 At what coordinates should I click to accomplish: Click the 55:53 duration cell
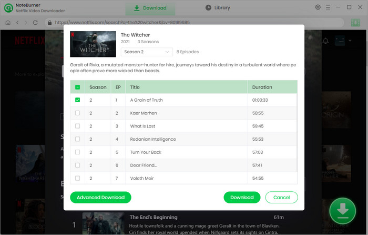tap(258, 139)
